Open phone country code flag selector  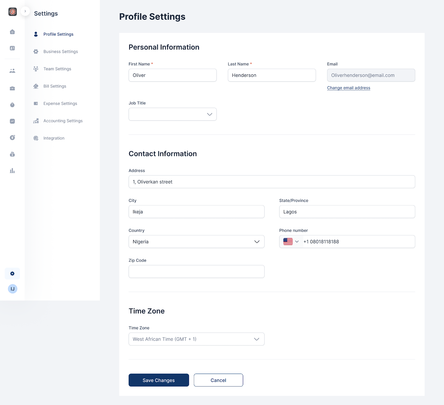click(x=291, y=242)
